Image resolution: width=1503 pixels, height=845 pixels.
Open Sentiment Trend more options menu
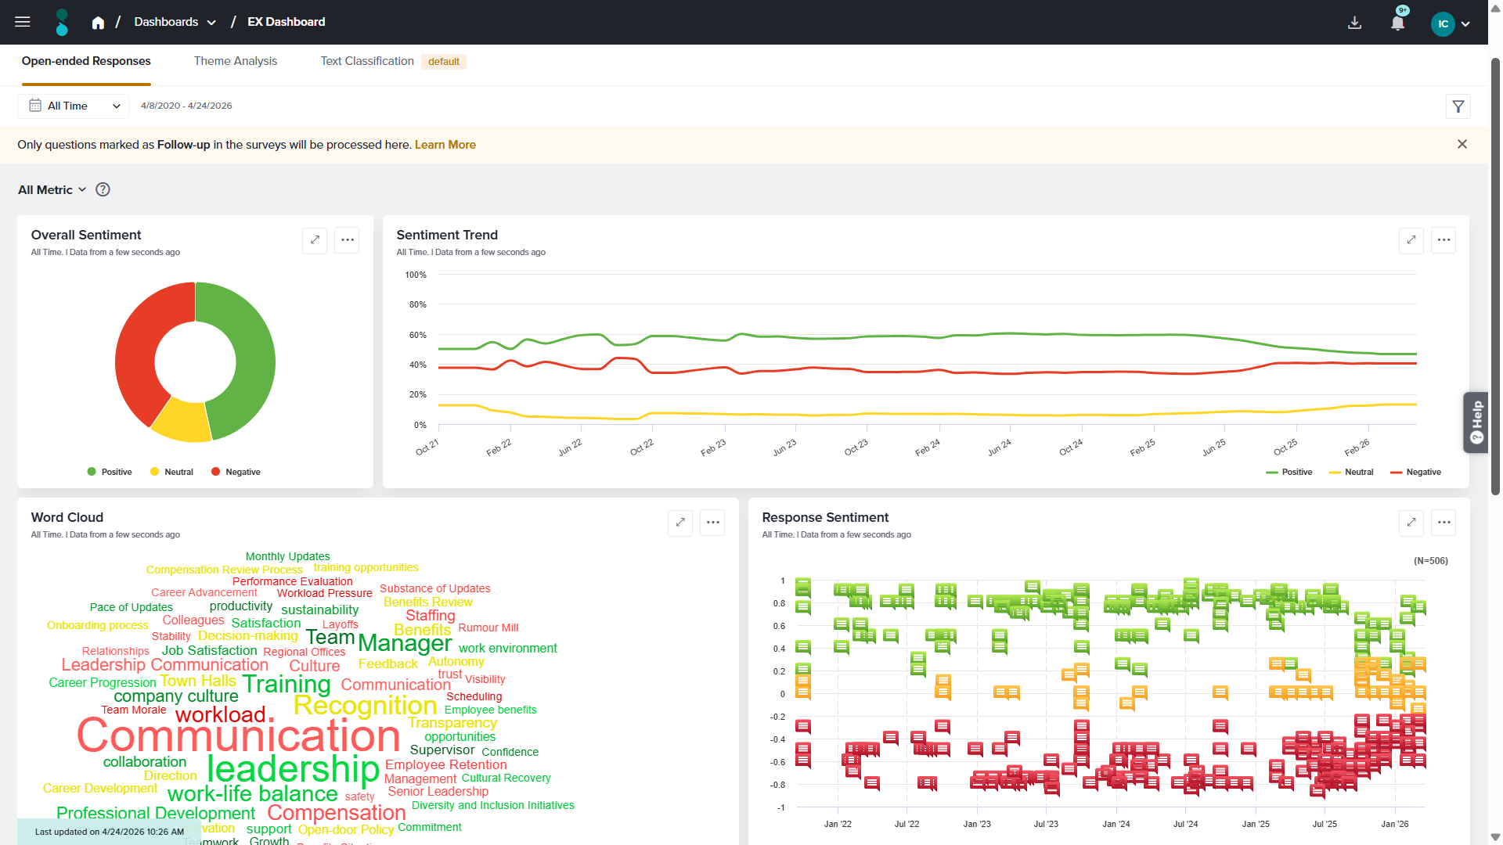click(x=1444, y=240)
